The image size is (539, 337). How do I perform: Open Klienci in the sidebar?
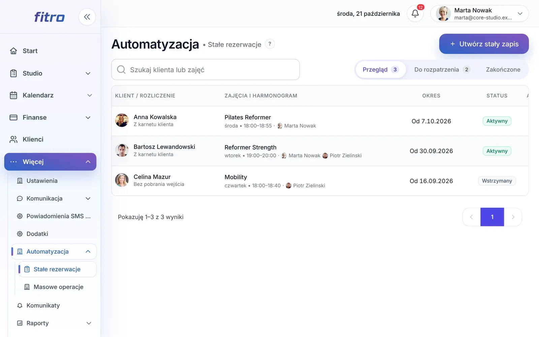pyautogui.click(x=50, y=140)
